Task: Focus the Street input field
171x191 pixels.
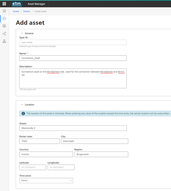Action: point(73,128)
